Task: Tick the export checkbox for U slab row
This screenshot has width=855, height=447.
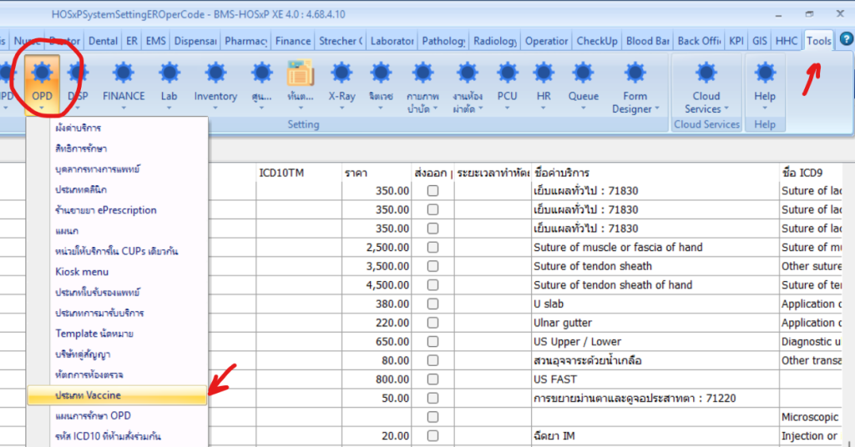Action: (433, 304)
